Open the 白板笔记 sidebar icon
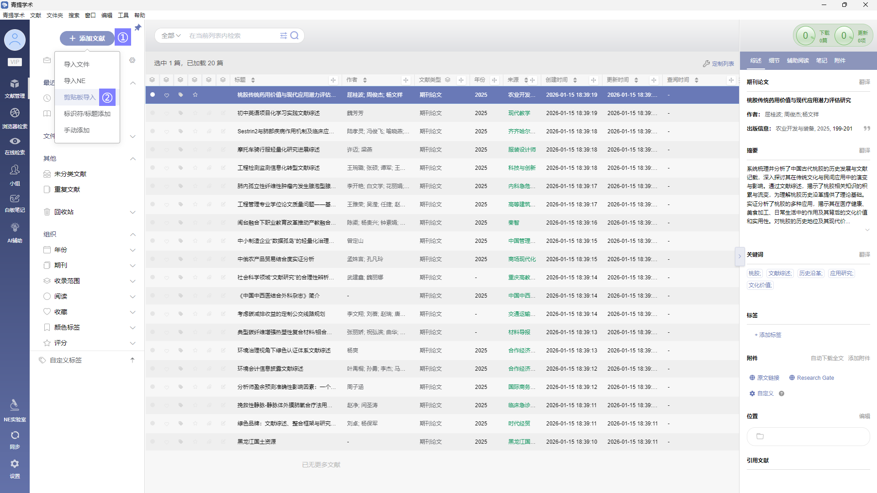 (x=15, y=199)
